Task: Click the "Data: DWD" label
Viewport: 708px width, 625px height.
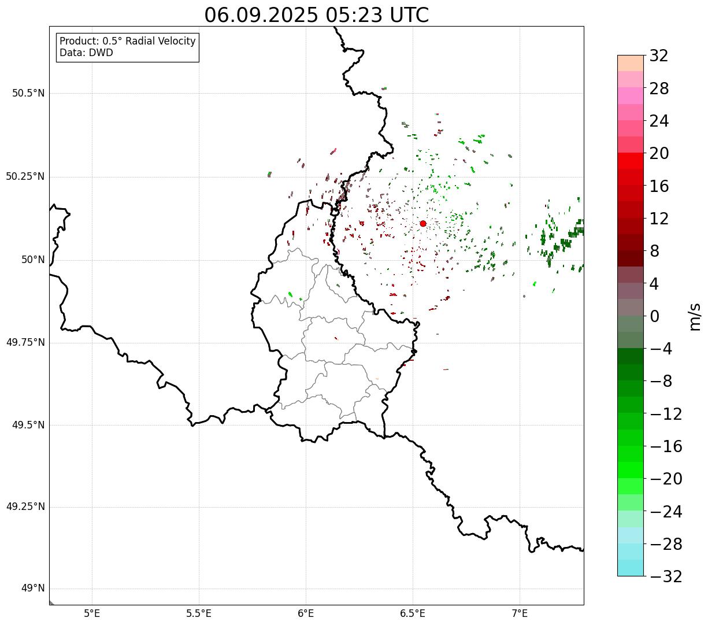Action: [87, 53]
